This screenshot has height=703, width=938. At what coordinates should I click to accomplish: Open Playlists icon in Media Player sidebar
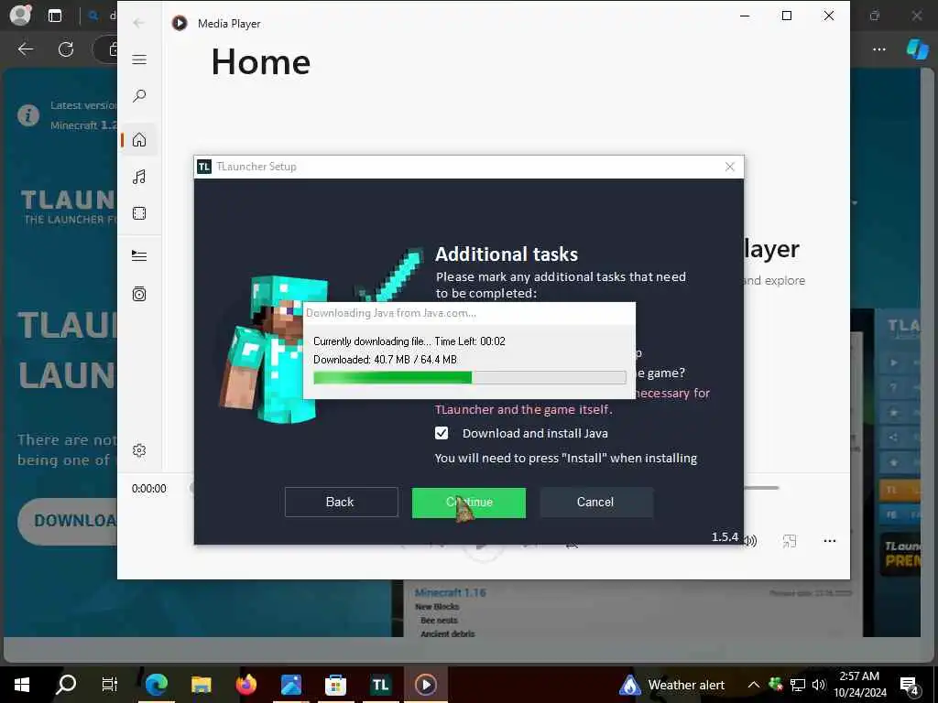139,294
